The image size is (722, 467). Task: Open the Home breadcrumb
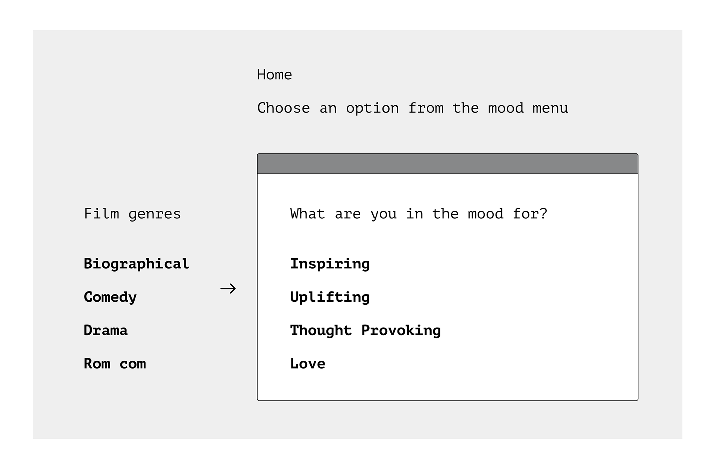tap(274, 75)
